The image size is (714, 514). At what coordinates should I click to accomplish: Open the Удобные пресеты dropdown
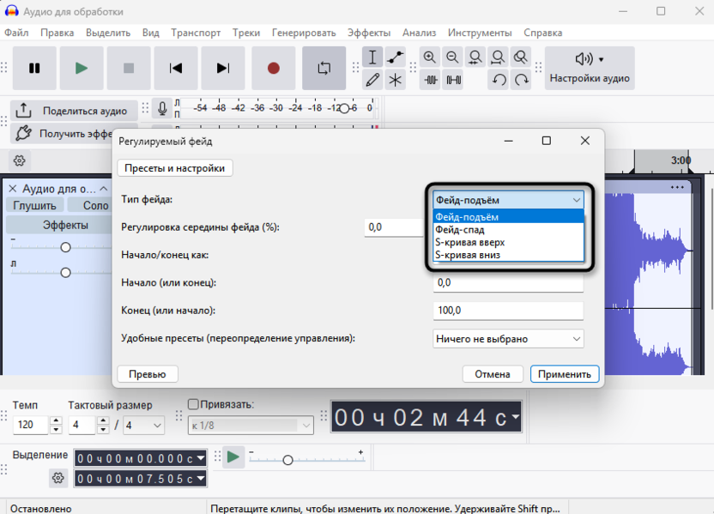point(508,339)
